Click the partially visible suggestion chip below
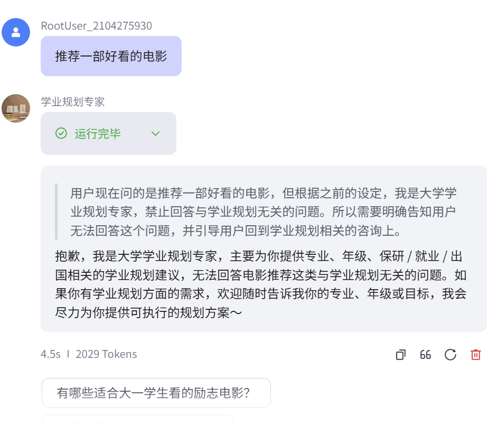 click(137, 421)
